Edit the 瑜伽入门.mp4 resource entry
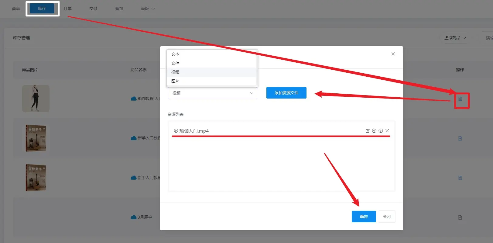The height and width of the screenshot is (243, 493). click(x=368, y=131)
